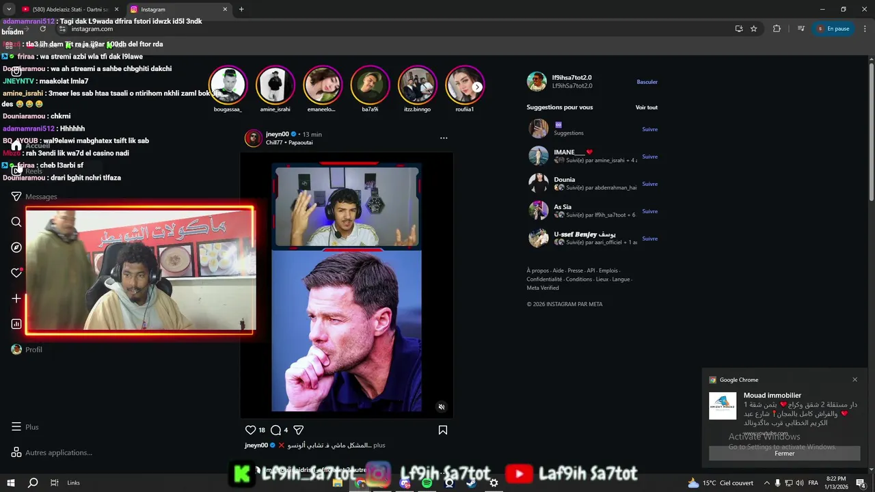View the itzz.binngo story
Image resolution: width=875 pixels, height=492 pixels.
pos(418,84)
